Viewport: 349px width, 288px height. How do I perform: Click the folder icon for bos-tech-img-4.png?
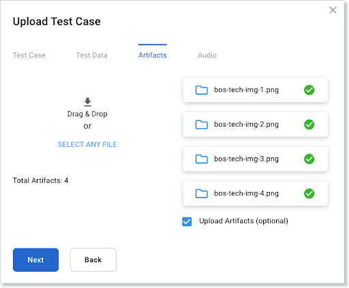click(x=202, y=193)
